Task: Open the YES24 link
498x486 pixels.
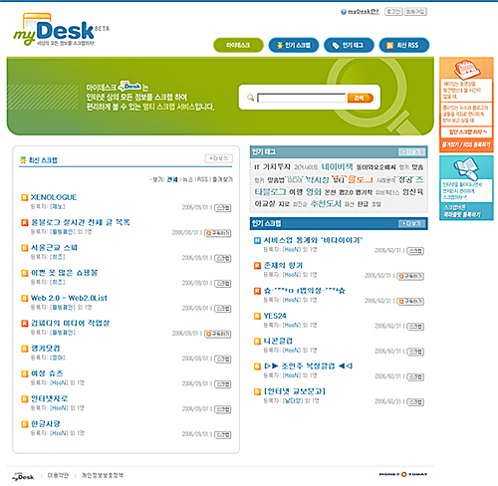Action: (x=275, y=316)
